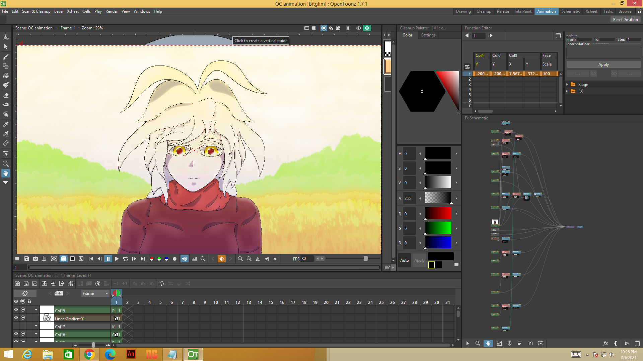Switch to the InknPaint room tab
This screenshot has width=643, height=361.
point(523,11)
